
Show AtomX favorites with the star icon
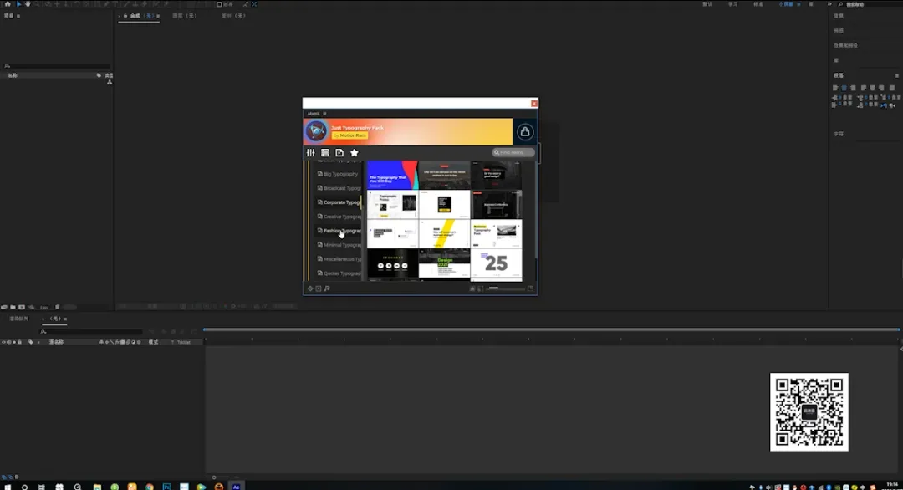click(x=355, y=152)
